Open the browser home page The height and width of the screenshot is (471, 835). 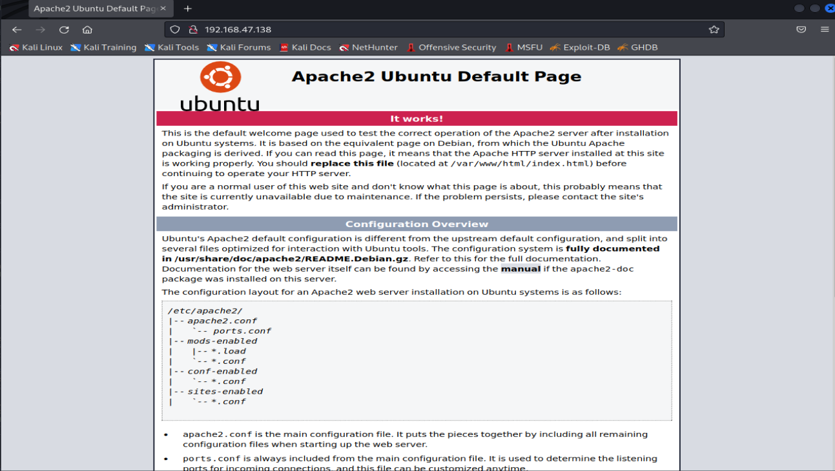click(x=87, y=30)
